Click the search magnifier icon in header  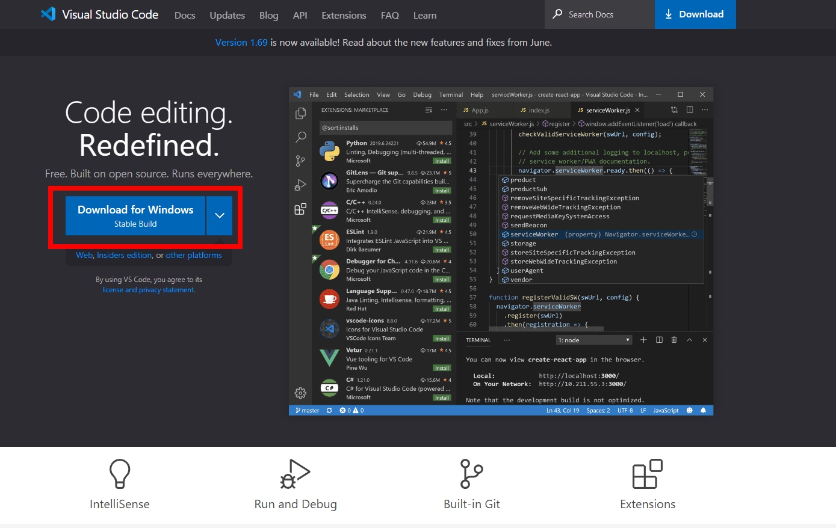[x=557, y=14]
